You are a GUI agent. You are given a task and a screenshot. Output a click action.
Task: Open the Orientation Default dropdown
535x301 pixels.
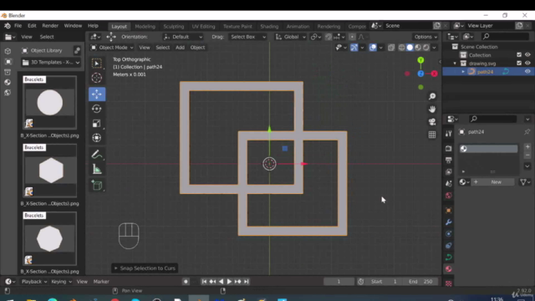pyautogui.click(x=182, y=37)
